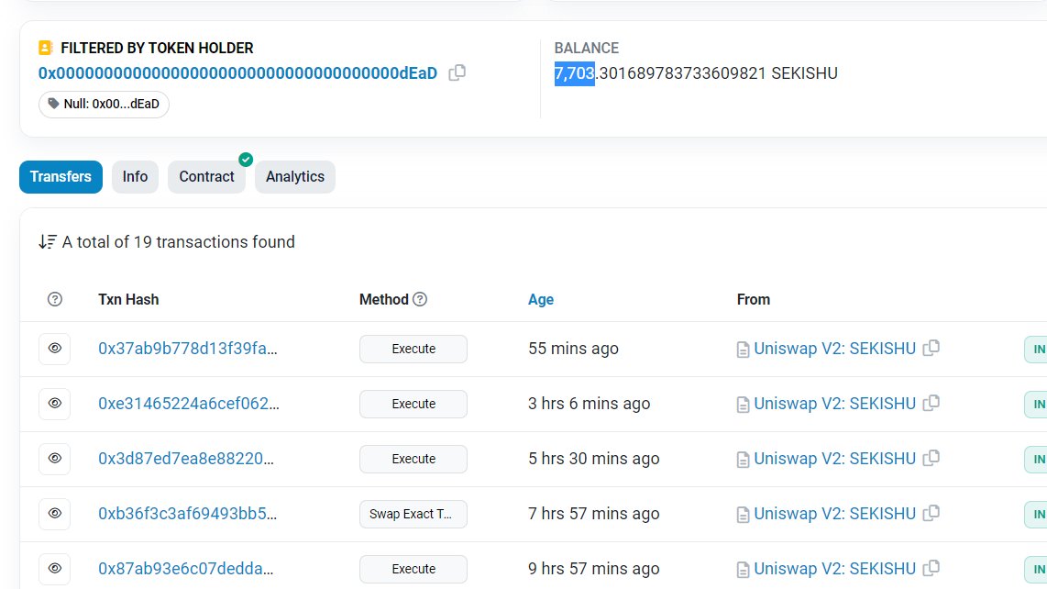Toggle the Age column format
This screenshot has width=1047, height=589.
541,299
